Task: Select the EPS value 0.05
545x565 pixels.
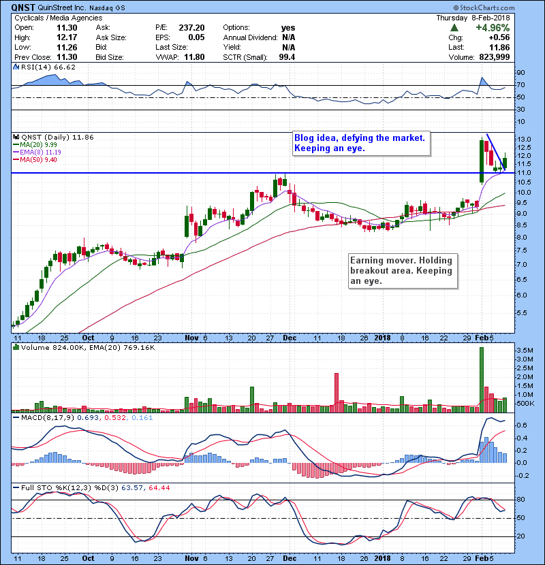Action: point(196,37)
